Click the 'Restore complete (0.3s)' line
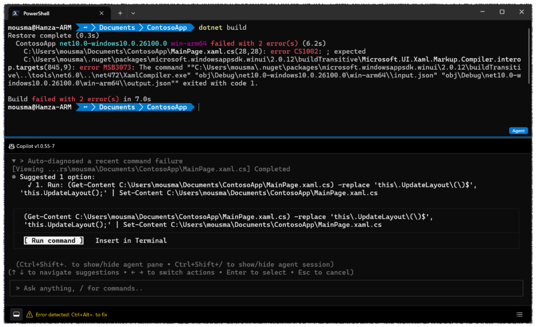This screenshot has width=536, height=327. 53,36
